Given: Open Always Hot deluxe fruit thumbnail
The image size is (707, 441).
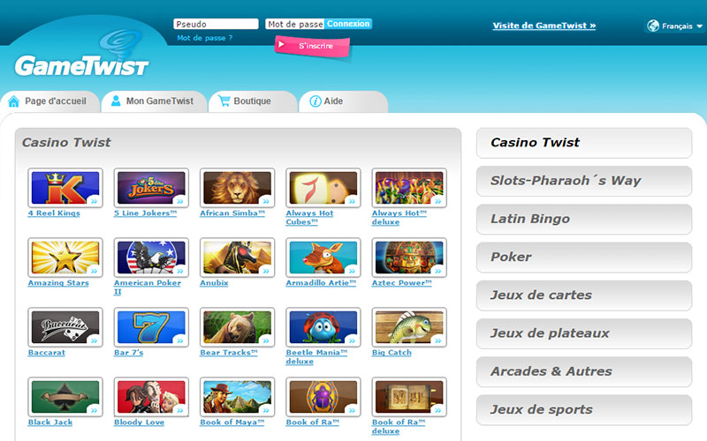Looking at the screenshot, I should [x=409, y=188].
